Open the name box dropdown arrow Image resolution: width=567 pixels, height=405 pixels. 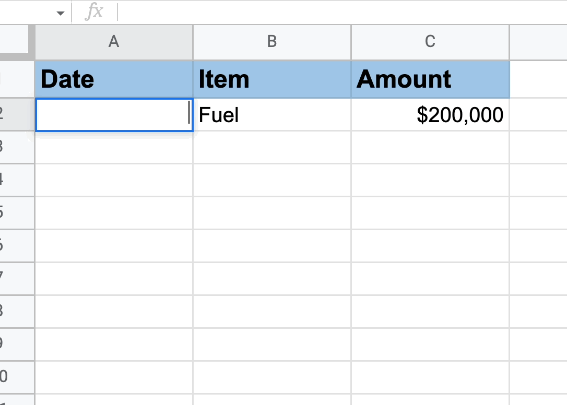tap(61, 14)
